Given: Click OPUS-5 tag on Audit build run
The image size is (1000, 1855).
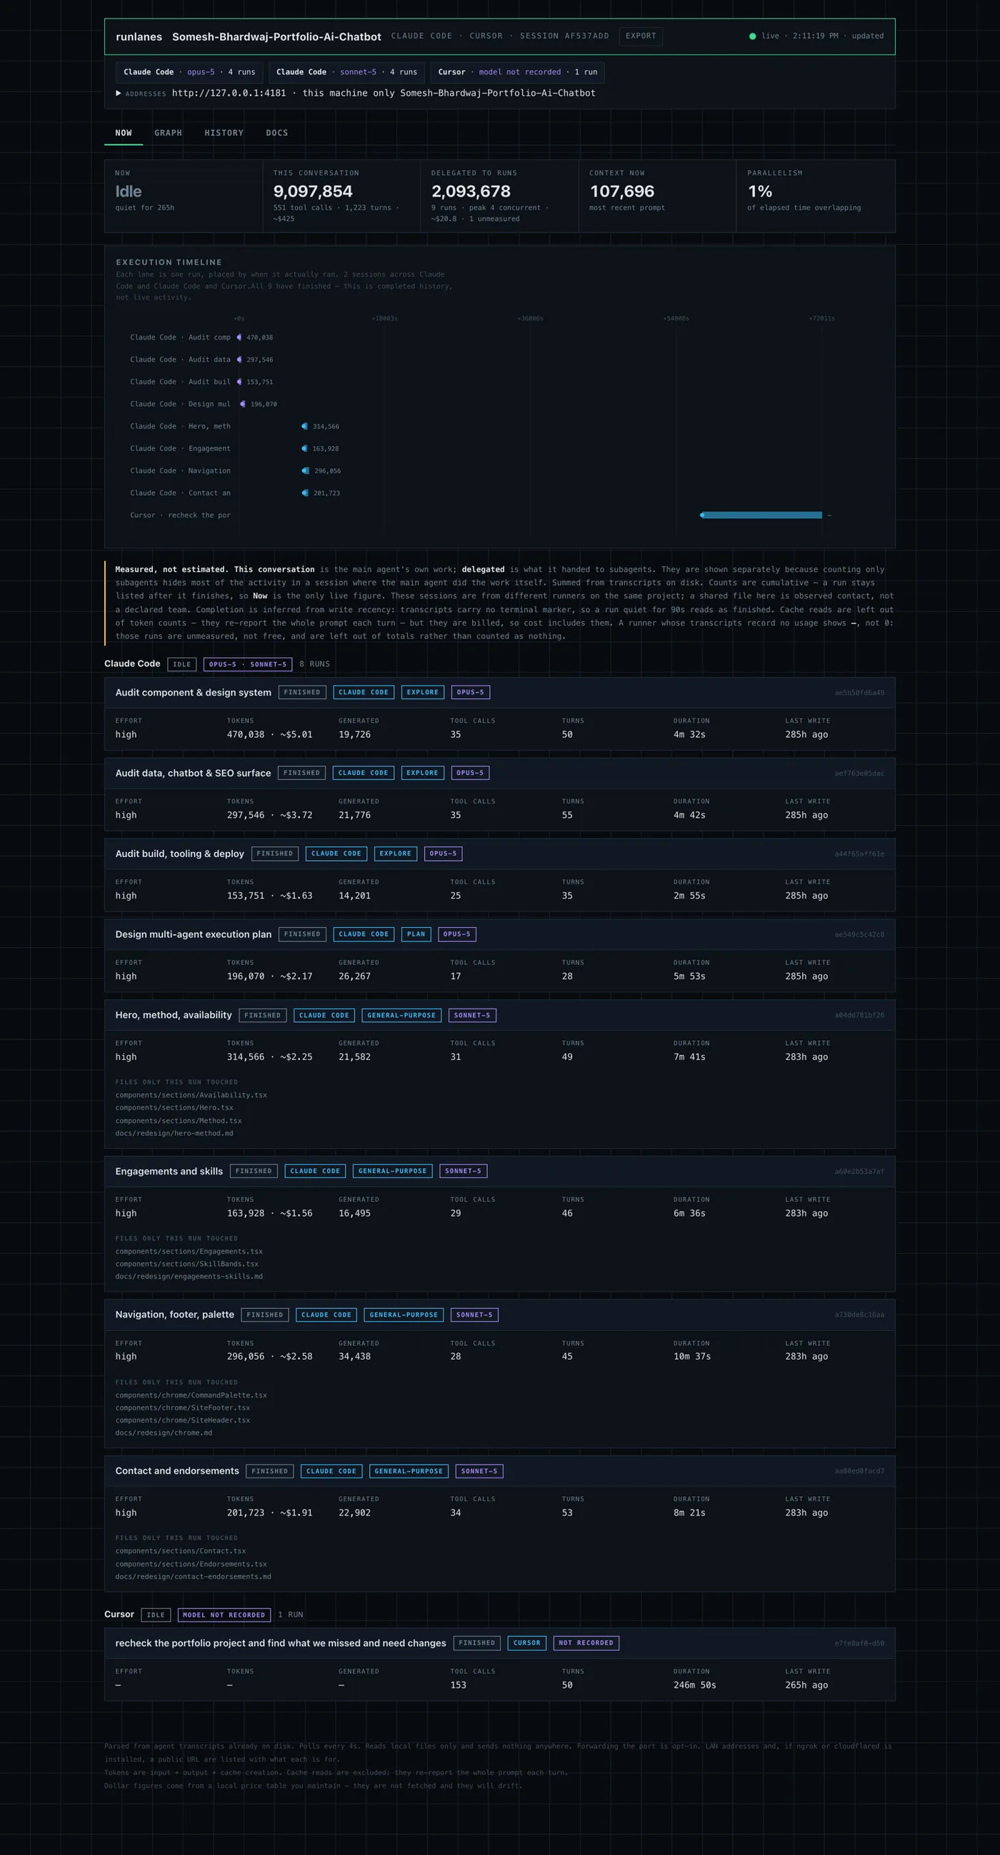Looking at the screenshot, I should [x=443, y=854].
